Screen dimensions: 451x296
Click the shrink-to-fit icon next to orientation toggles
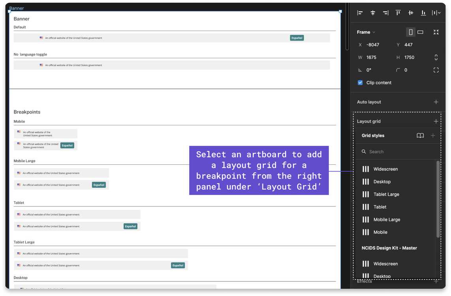(436, 32)
